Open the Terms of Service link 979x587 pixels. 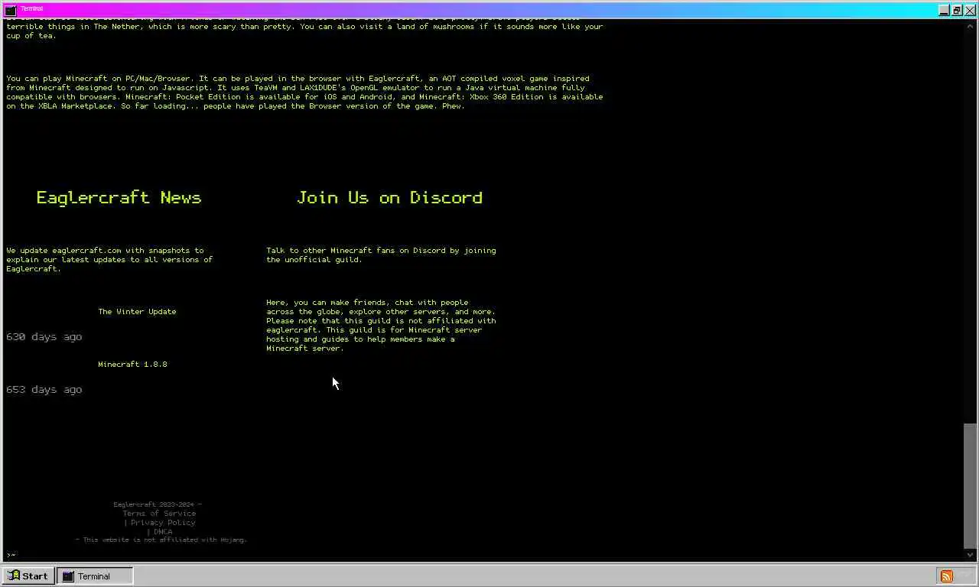point(159,514)
